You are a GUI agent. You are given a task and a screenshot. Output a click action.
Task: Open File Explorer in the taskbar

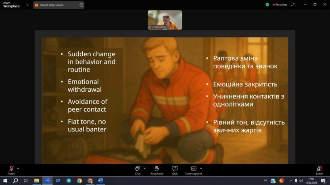pos(37,181)
